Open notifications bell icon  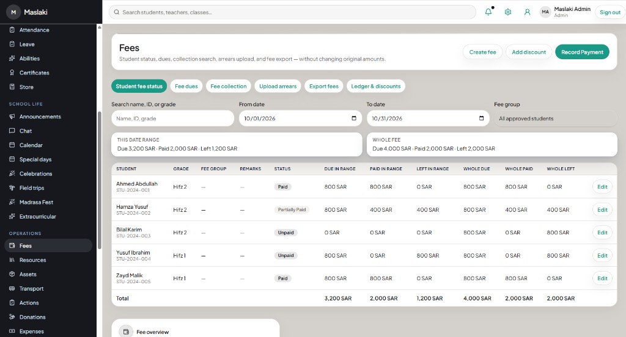(488, 12)
